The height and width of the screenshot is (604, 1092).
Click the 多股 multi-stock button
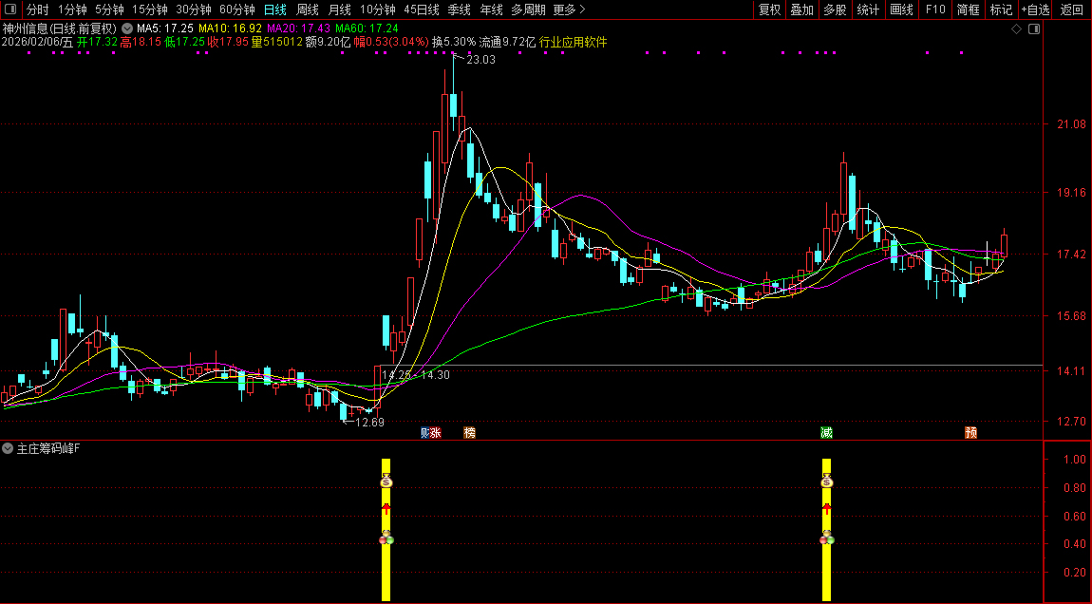pyautogui.click(x=835, y=9)
